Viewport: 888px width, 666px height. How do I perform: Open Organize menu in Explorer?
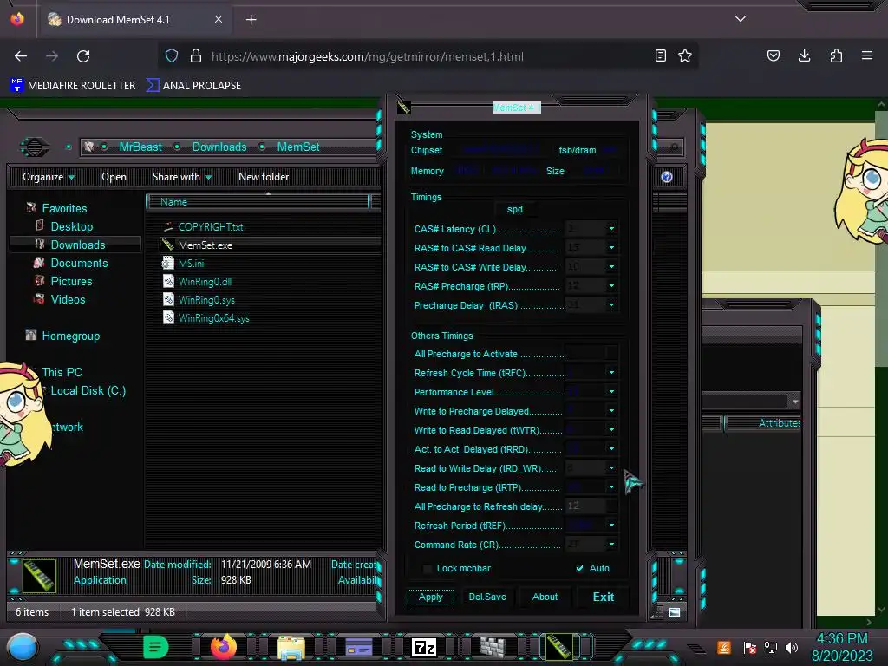[x=49, y=177]
